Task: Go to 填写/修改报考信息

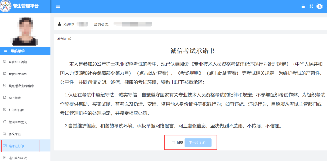Action: [21, 86]
